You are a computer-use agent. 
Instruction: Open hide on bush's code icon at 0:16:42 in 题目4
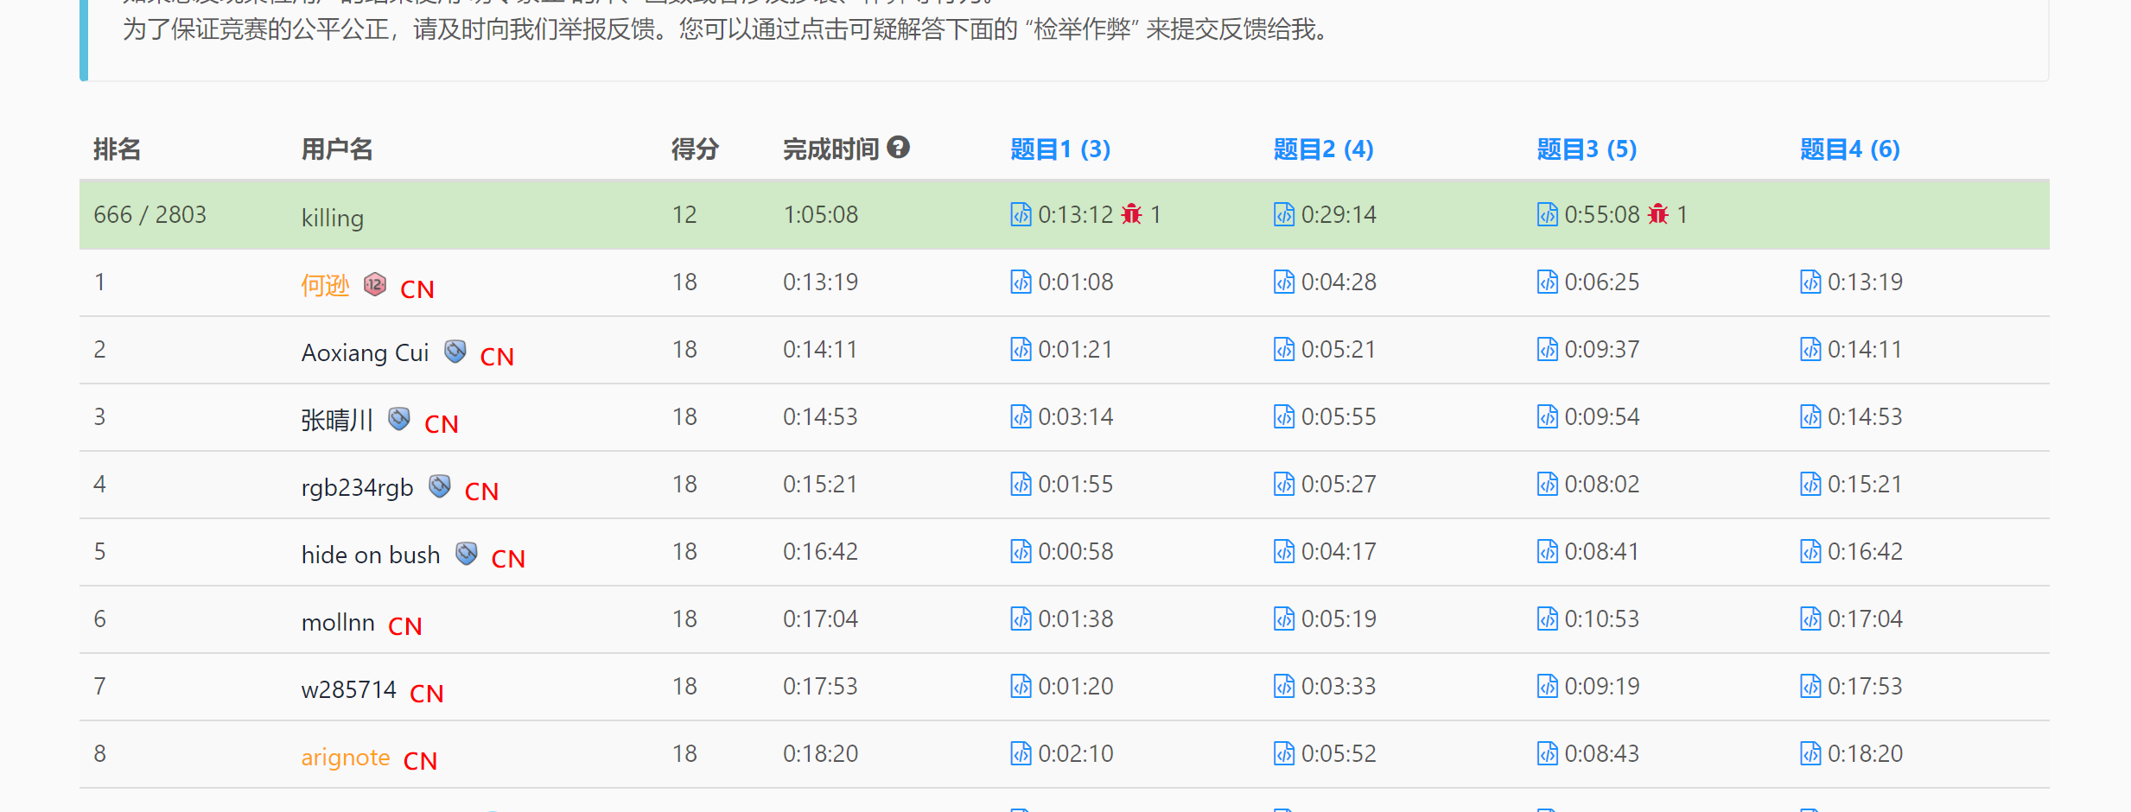coord(1810,551)
